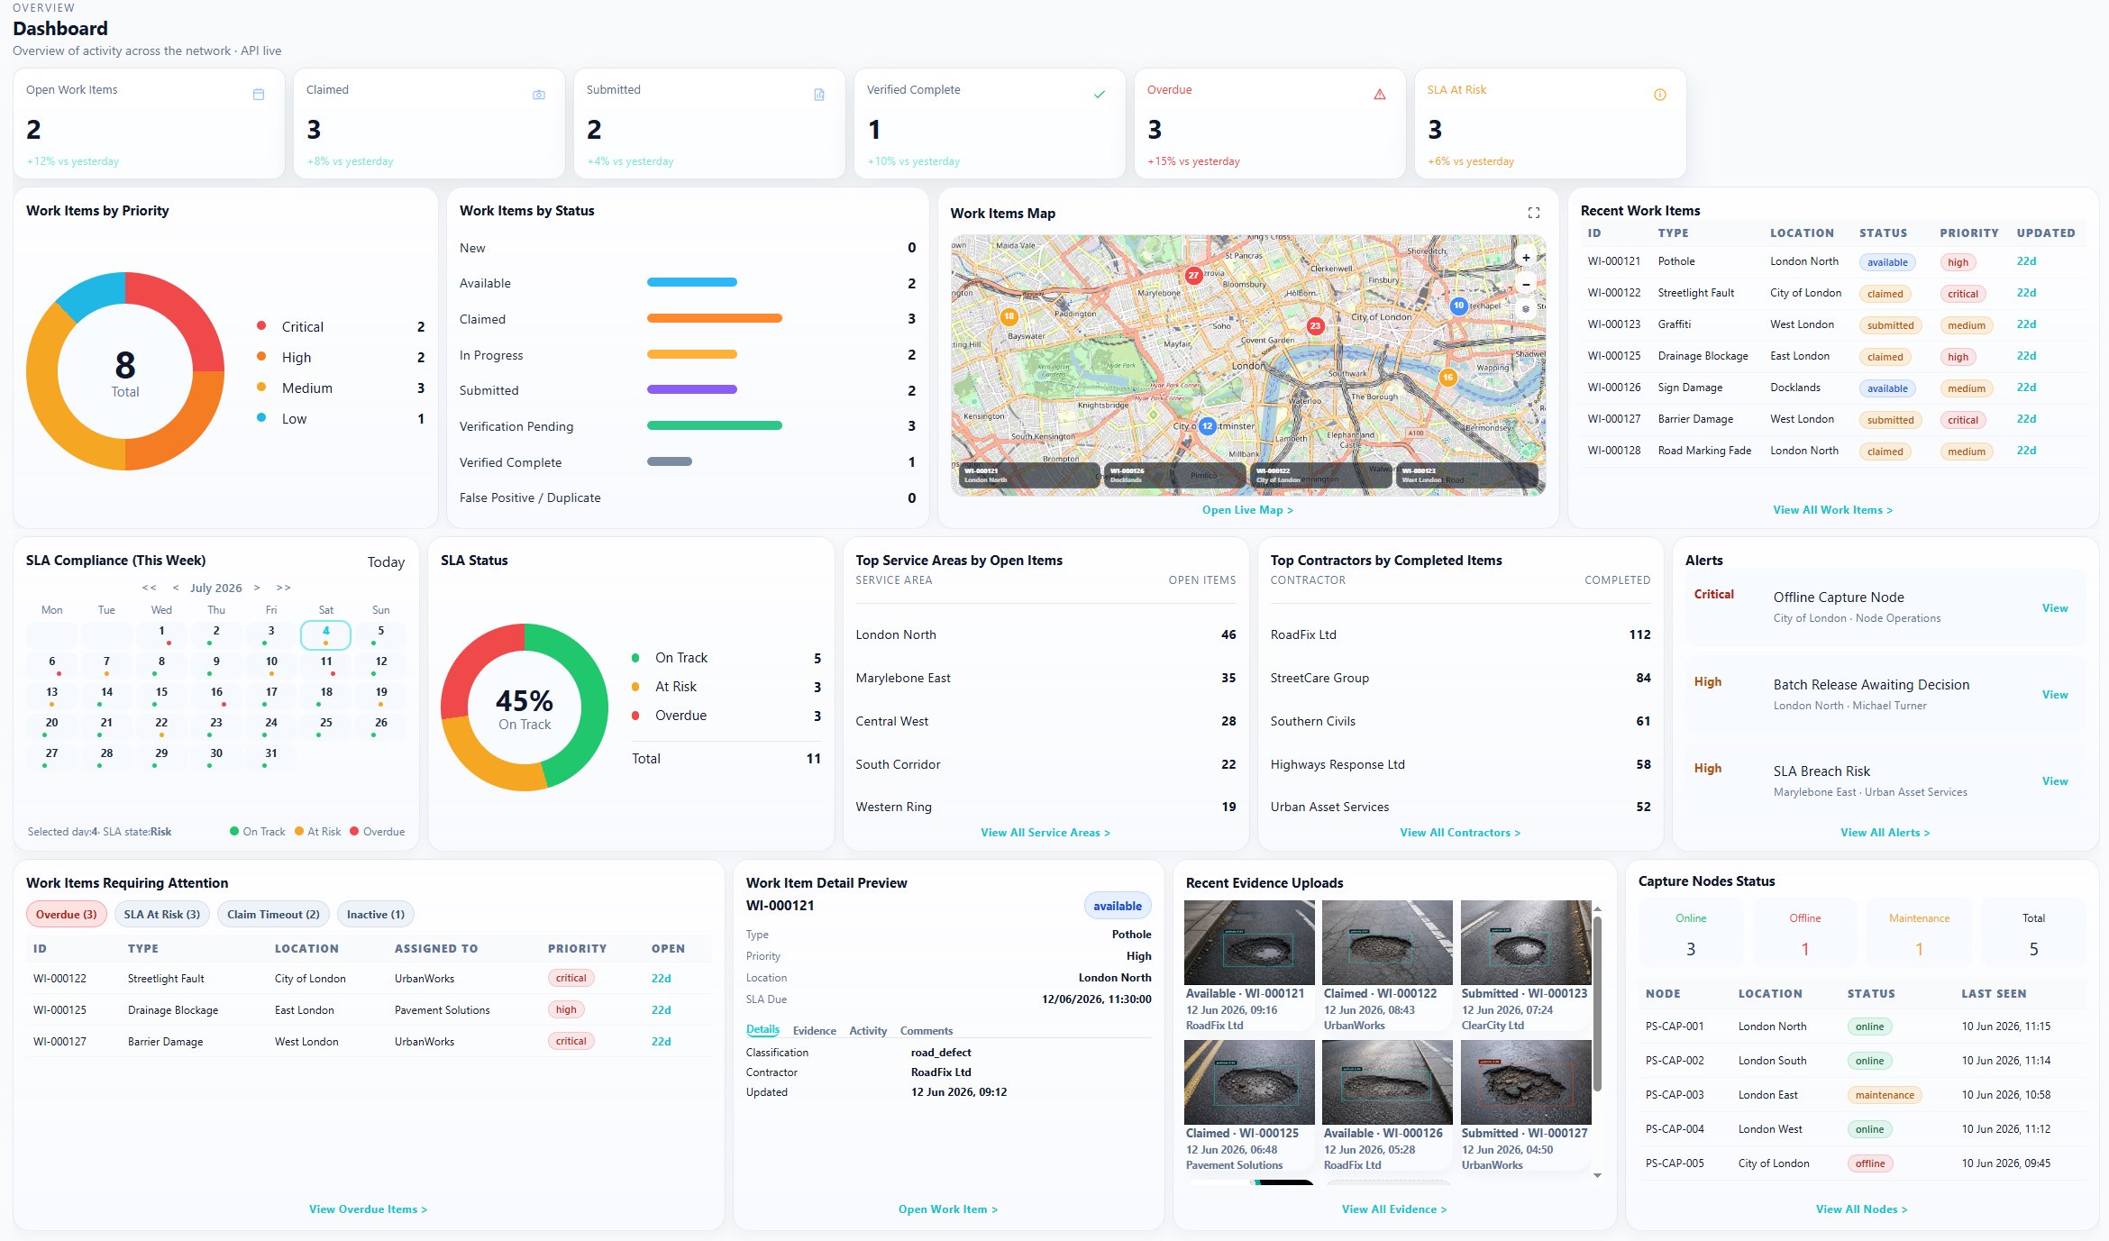Select July 11 in the SLA calendar

click(326, 665)
